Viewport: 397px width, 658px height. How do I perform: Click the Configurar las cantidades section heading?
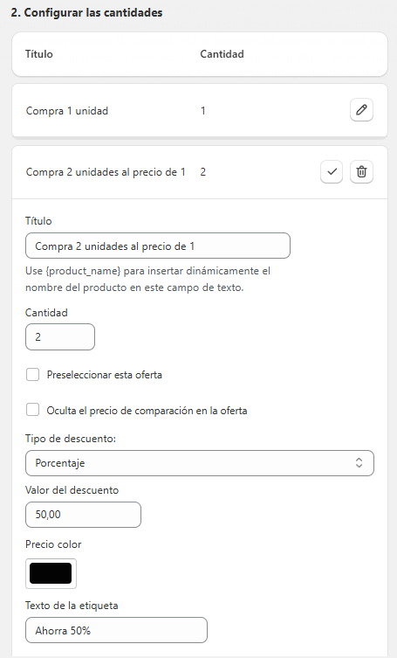(x=86, y=12)
